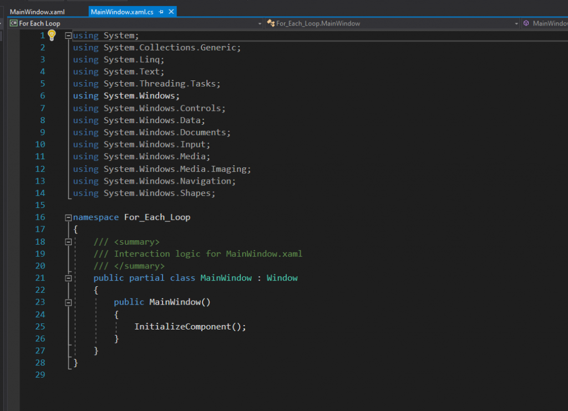Click the class icon before For_Each_Loop.MainWindow
Screen dimensions: 568x411
[x=270, y=23]
